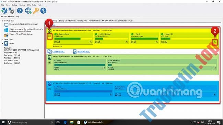This screenshot has height=125, width=223.
Task: Open the PowerShell Files tab
Action: click(x=95, y=21)
